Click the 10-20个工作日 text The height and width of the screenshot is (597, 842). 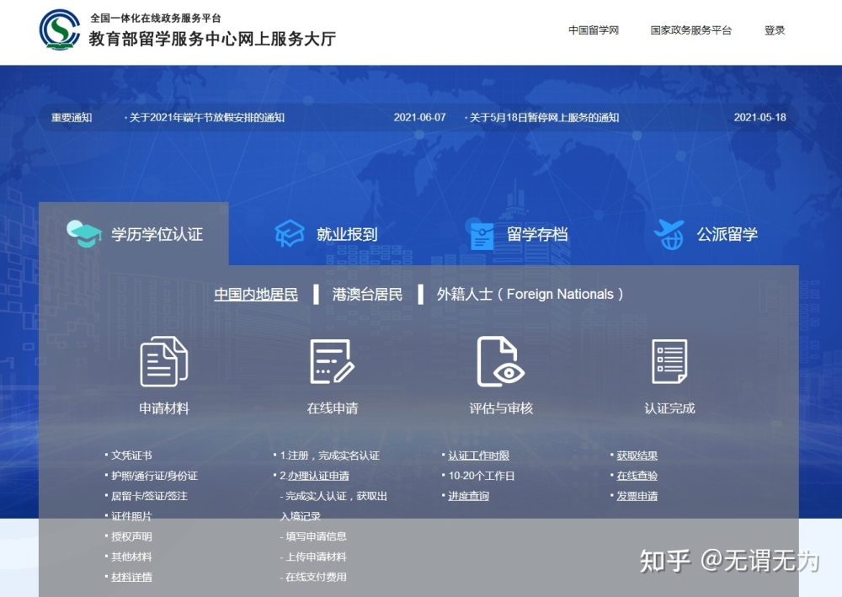pyautogui.click(x=481, y=476)
